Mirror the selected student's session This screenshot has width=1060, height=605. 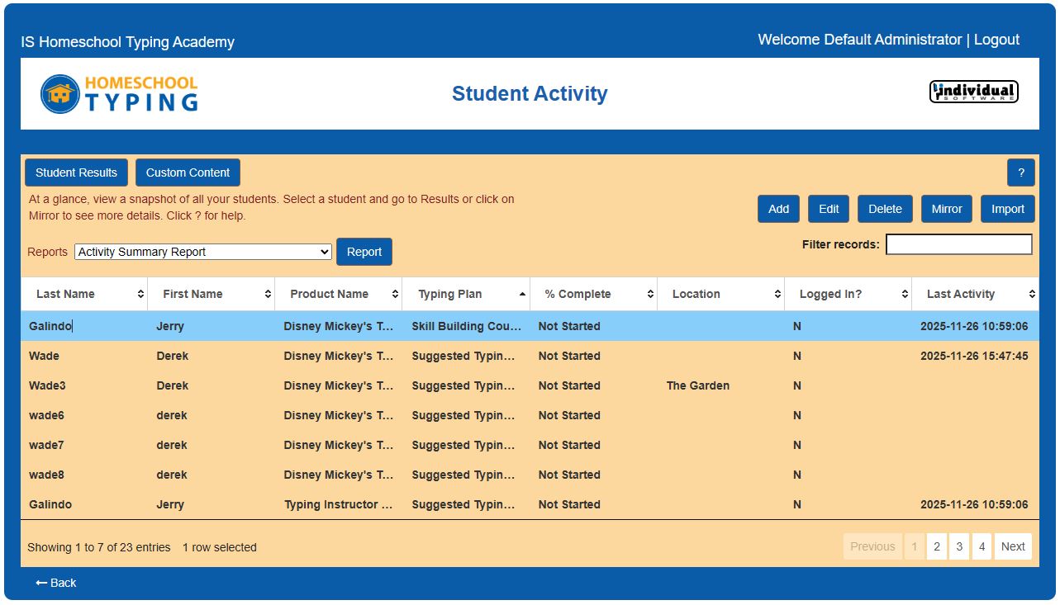[946, 209]
